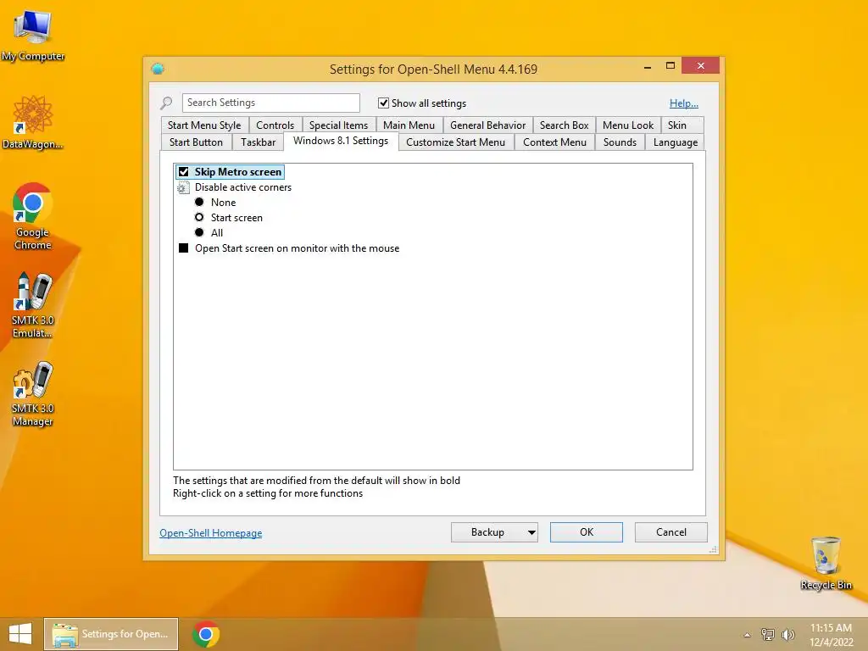This screenshot has height=651, width=868.
Task: Open the Windows Start button
Action: pyautogui.click(x=20, y=634)
